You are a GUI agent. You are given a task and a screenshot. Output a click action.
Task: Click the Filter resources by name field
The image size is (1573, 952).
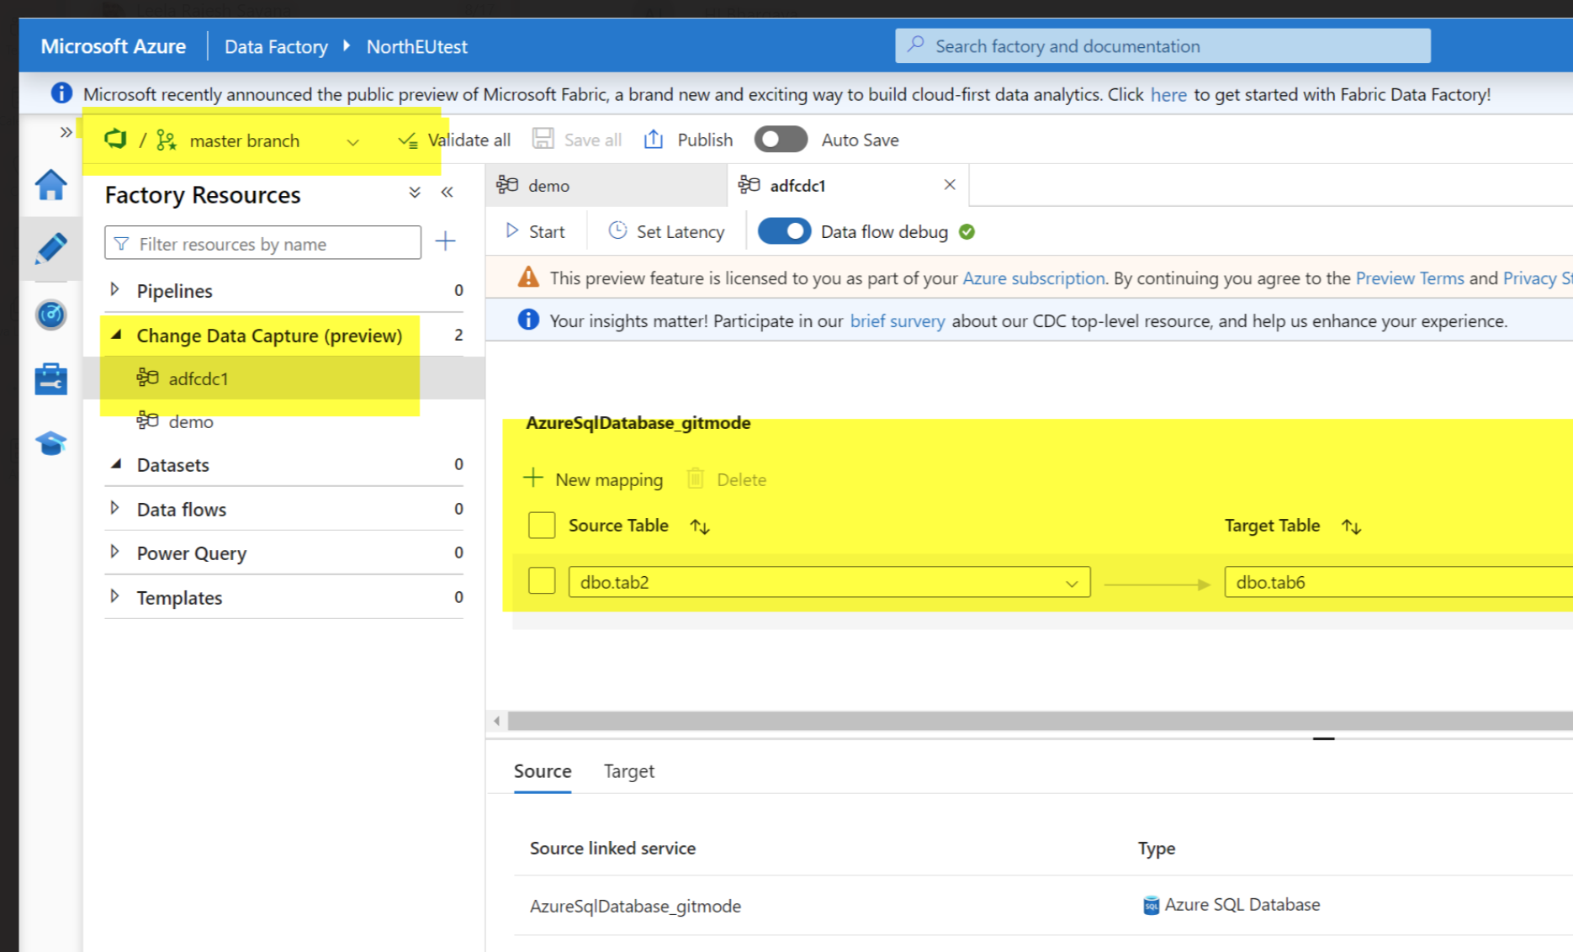click(x=261, y=243)
